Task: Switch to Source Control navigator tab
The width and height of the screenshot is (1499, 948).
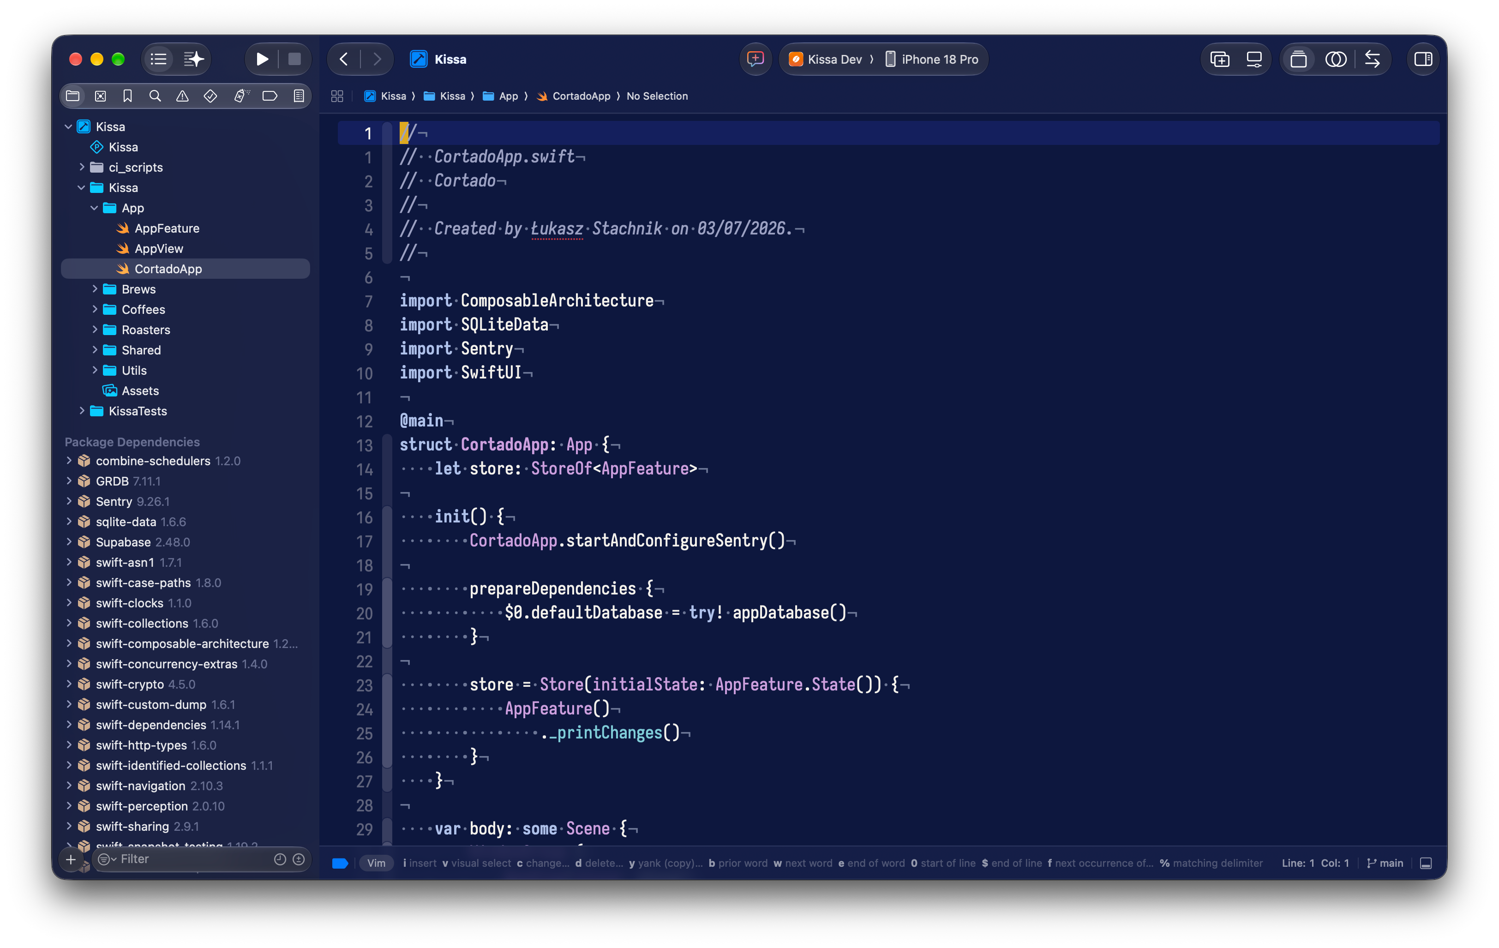Action: (x=100, y=96)
